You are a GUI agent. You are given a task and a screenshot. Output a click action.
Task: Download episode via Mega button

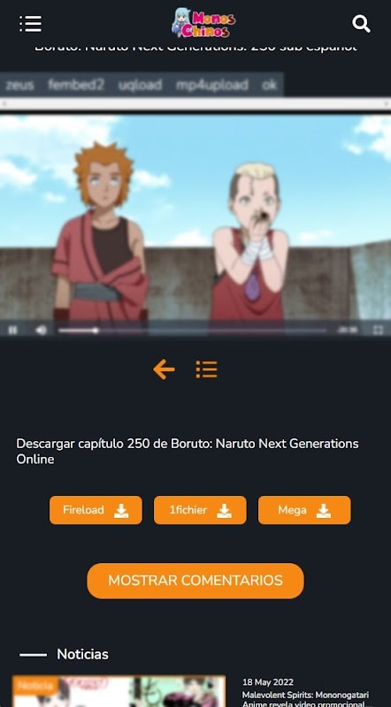304,510
